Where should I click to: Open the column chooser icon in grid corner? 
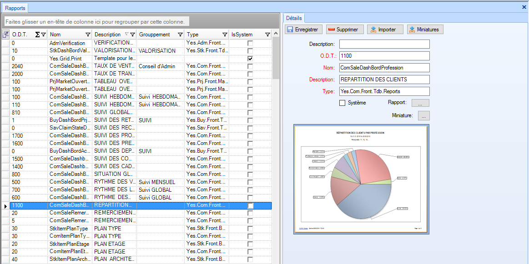tap(5, 35)
